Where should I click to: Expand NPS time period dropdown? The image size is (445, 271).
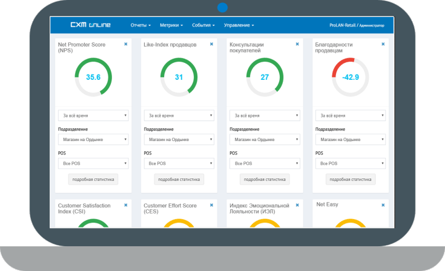(93, 116)
